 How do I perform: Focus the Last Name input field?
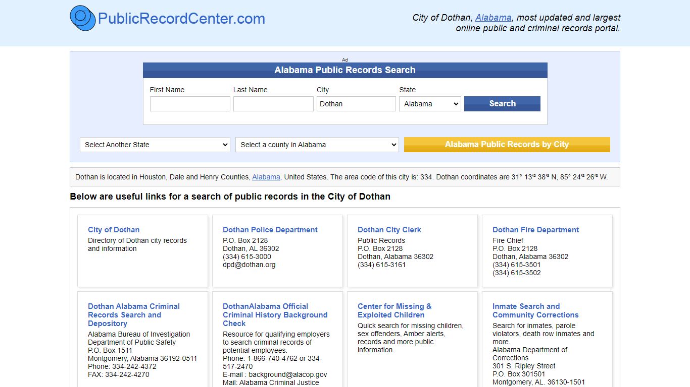[x=273, y=104]
